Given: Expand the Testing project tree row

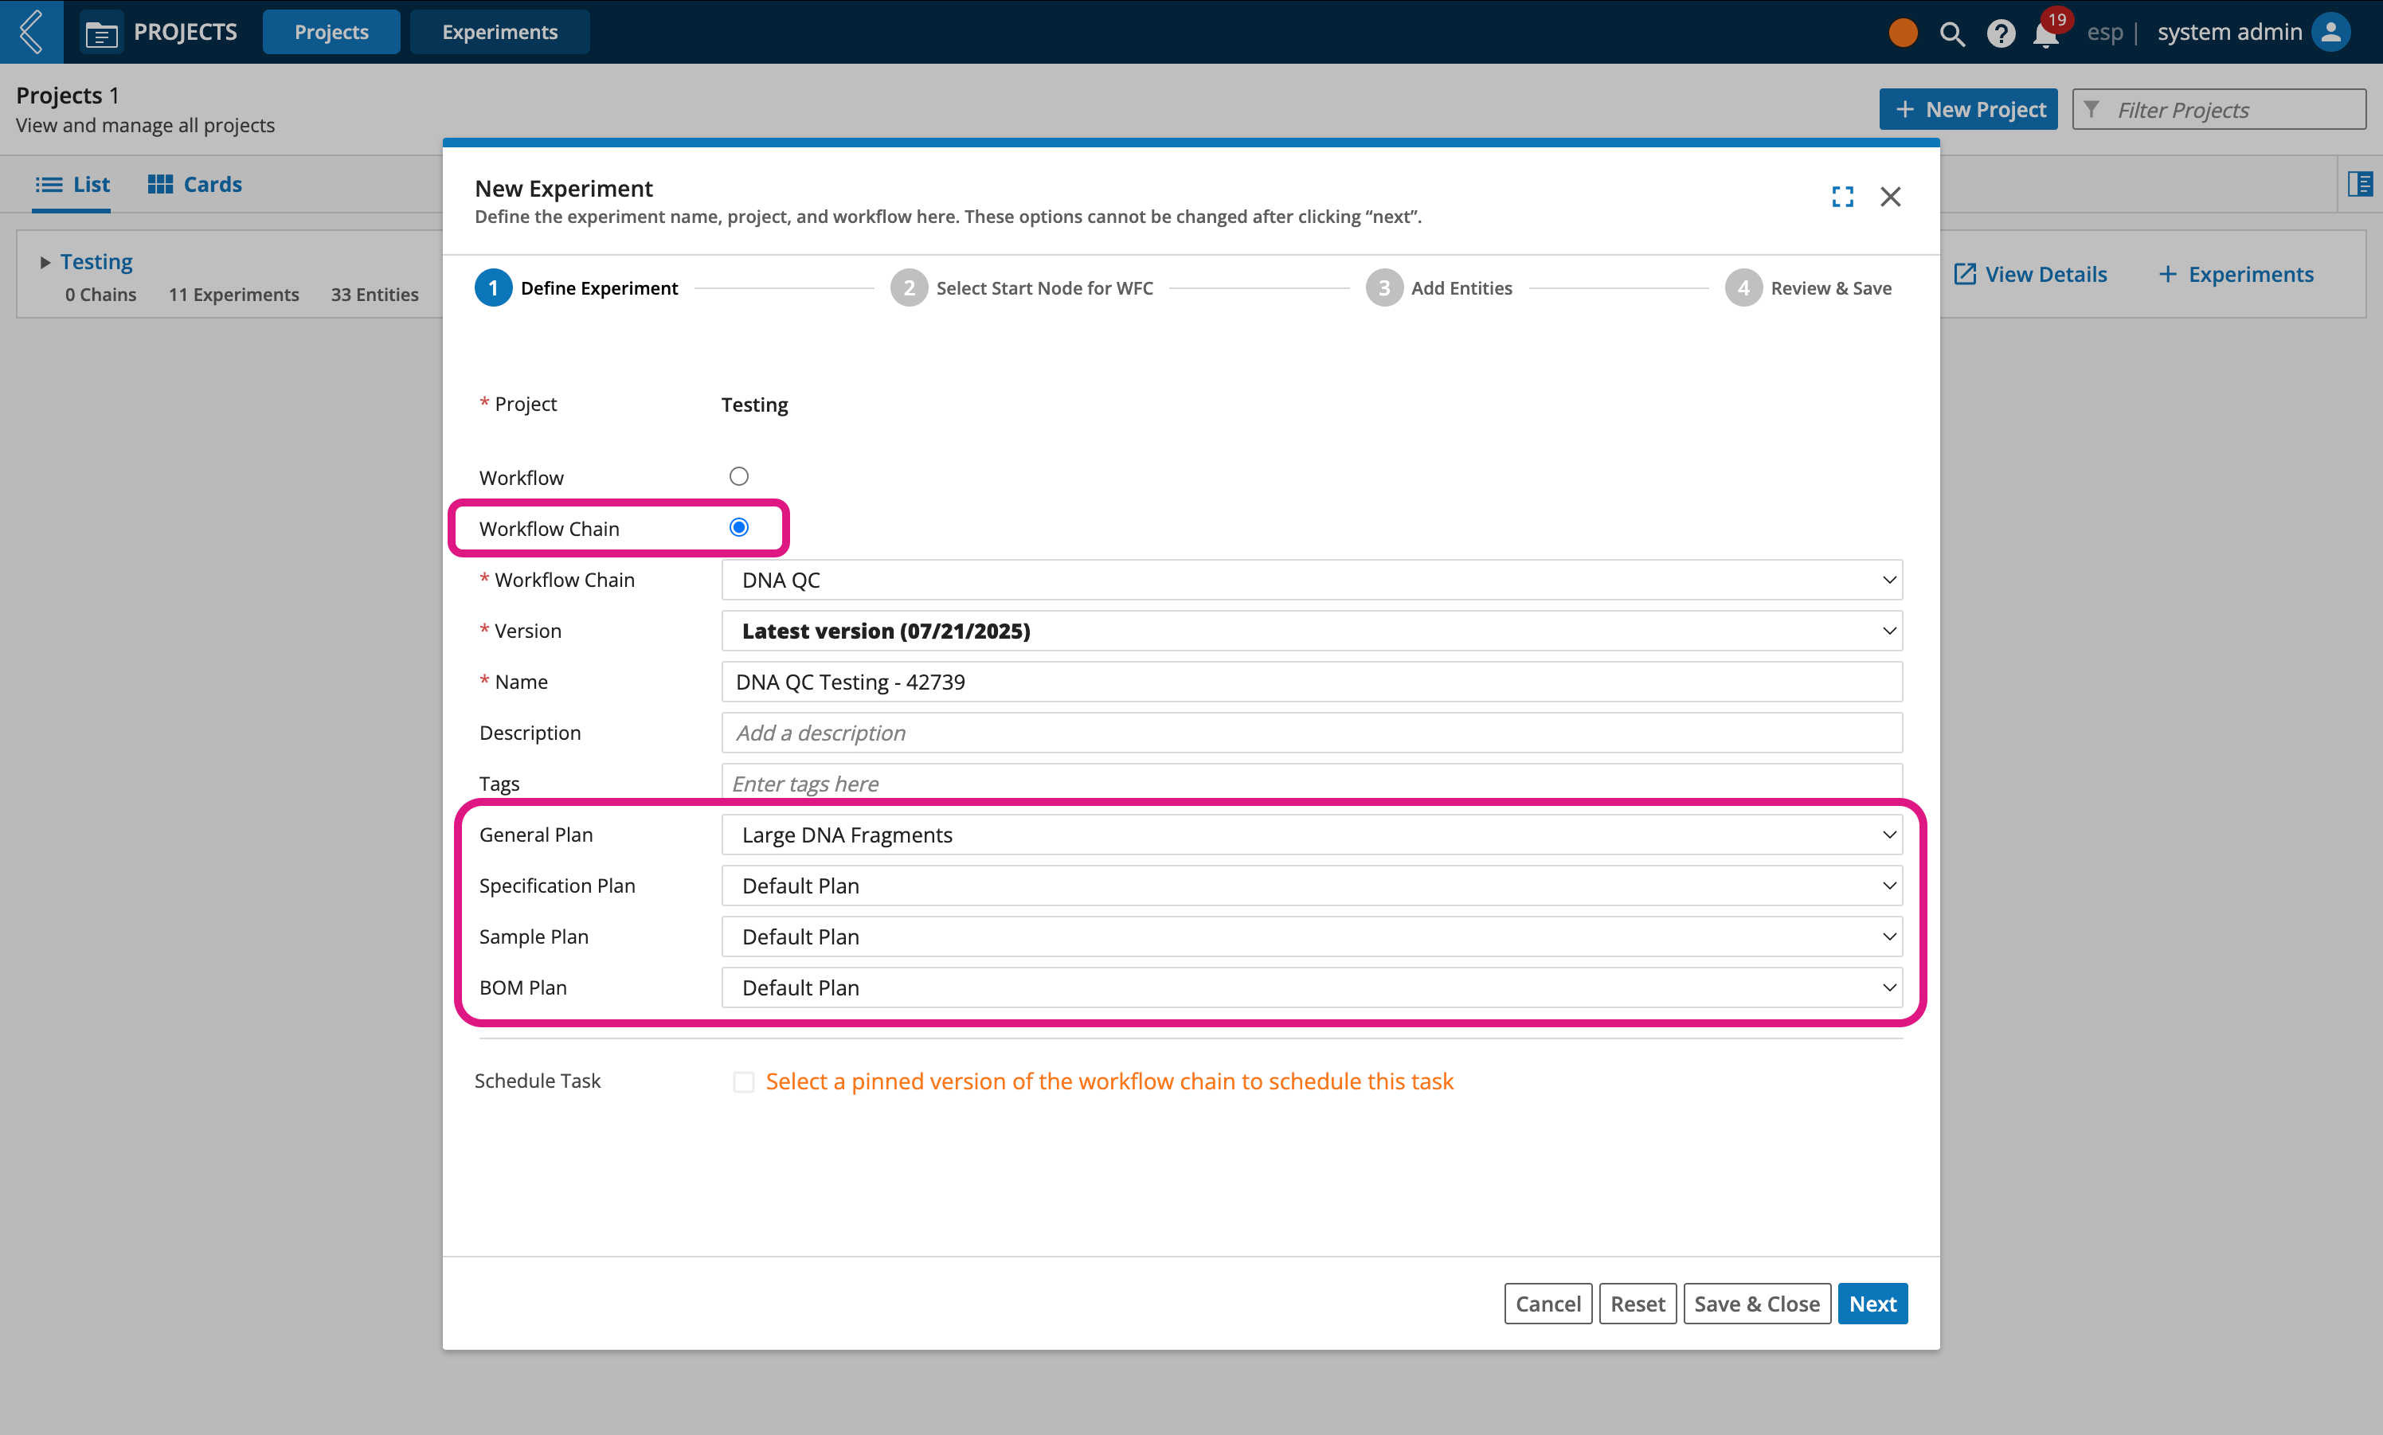Looking at the screenshot, I should tap(45, 262).
